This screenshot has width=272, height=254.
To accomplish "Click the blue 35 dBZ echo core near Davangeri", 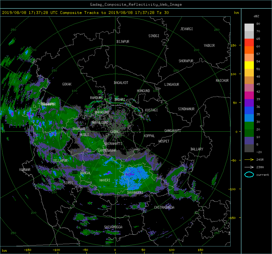I will 134,177.
